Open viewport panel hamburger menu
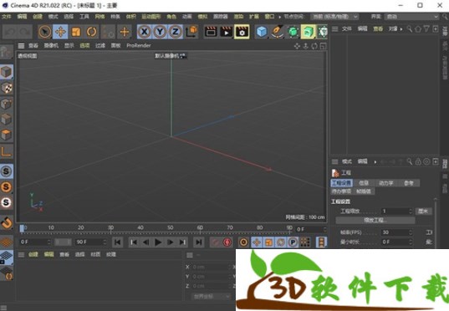449x311 pixels. (x=21, y=45)
